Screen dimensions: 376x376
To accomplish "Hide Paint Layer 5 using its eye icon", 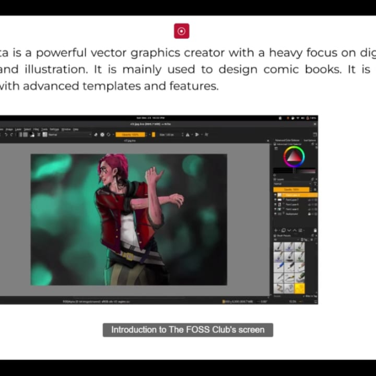I will pos(275,209).
